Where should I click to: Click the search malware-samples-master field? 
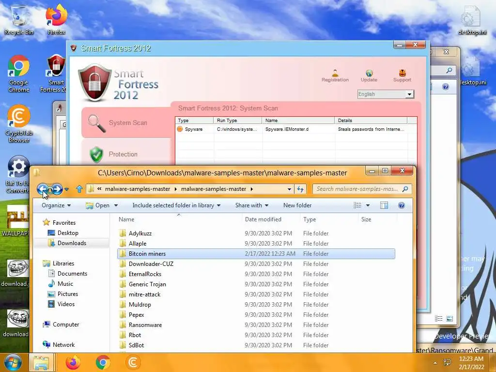[362, 189]
